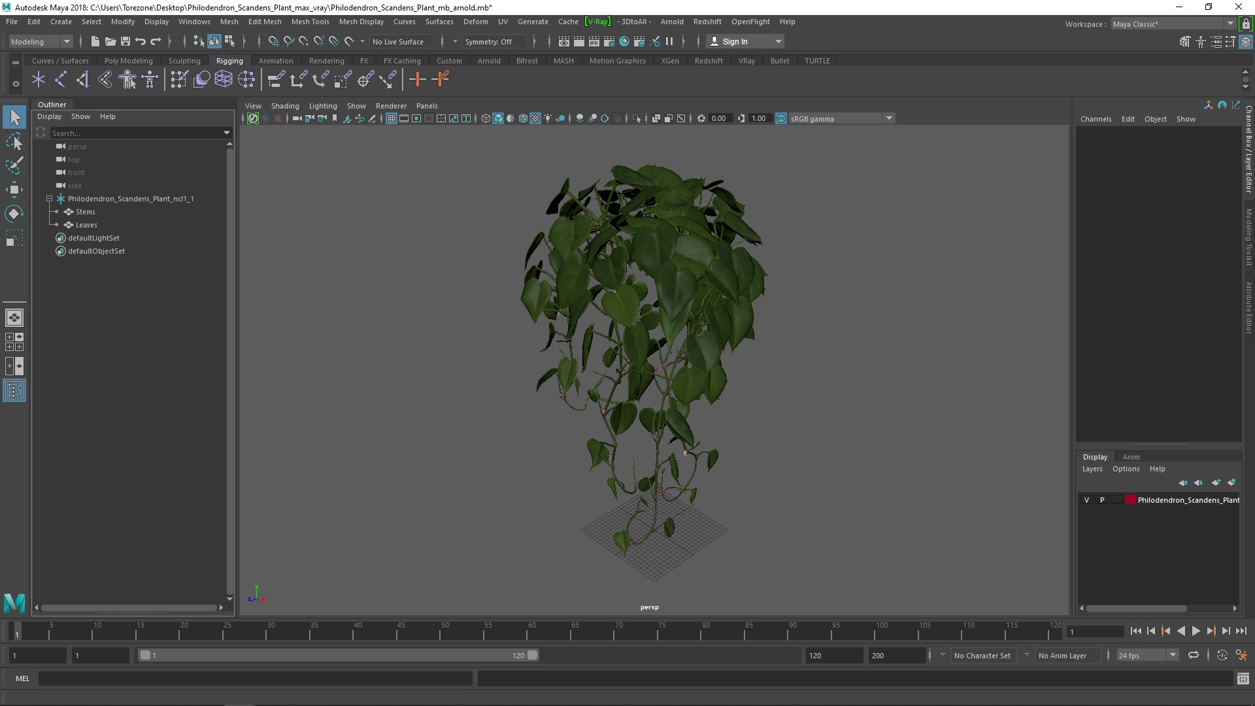
Task: Choose the Move tool in toolbox
Action: click(x=14, y=190)
